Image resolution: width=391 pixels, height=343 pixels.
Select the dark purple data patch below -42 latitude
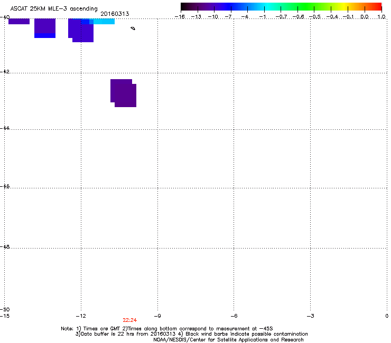click(124, 93)
